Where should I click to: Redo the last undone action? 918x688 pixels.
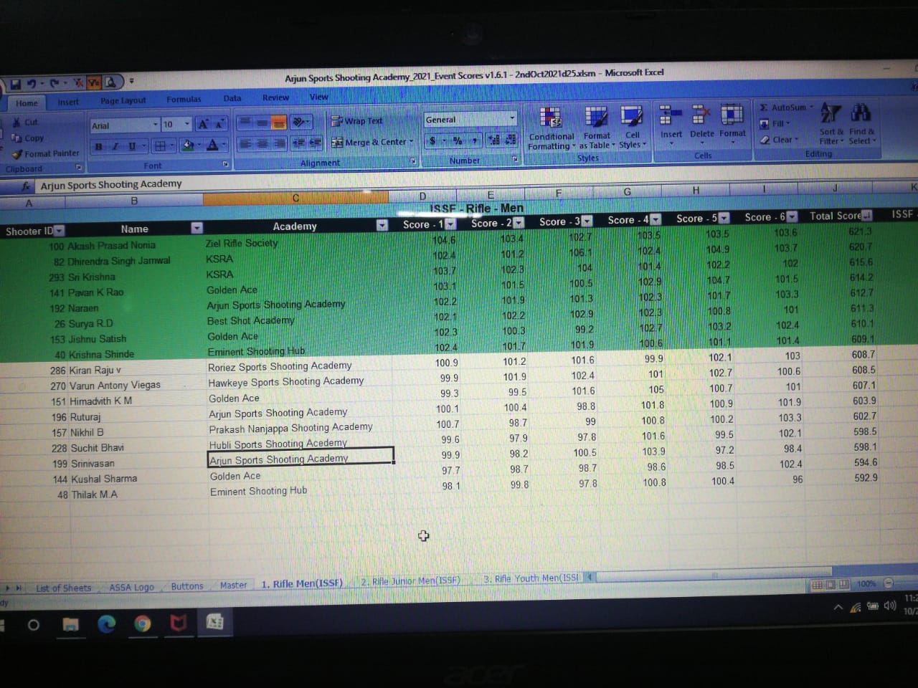coord(55,84)
